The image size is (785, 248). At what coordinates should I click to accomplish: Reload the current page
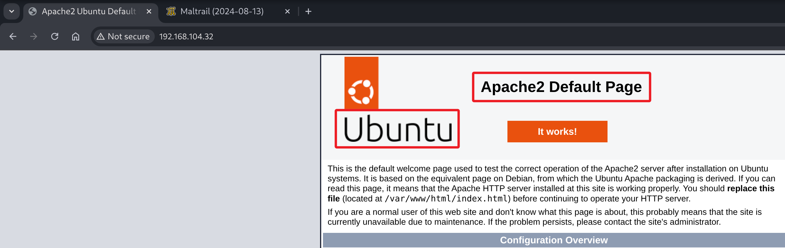tap(54, 37)
